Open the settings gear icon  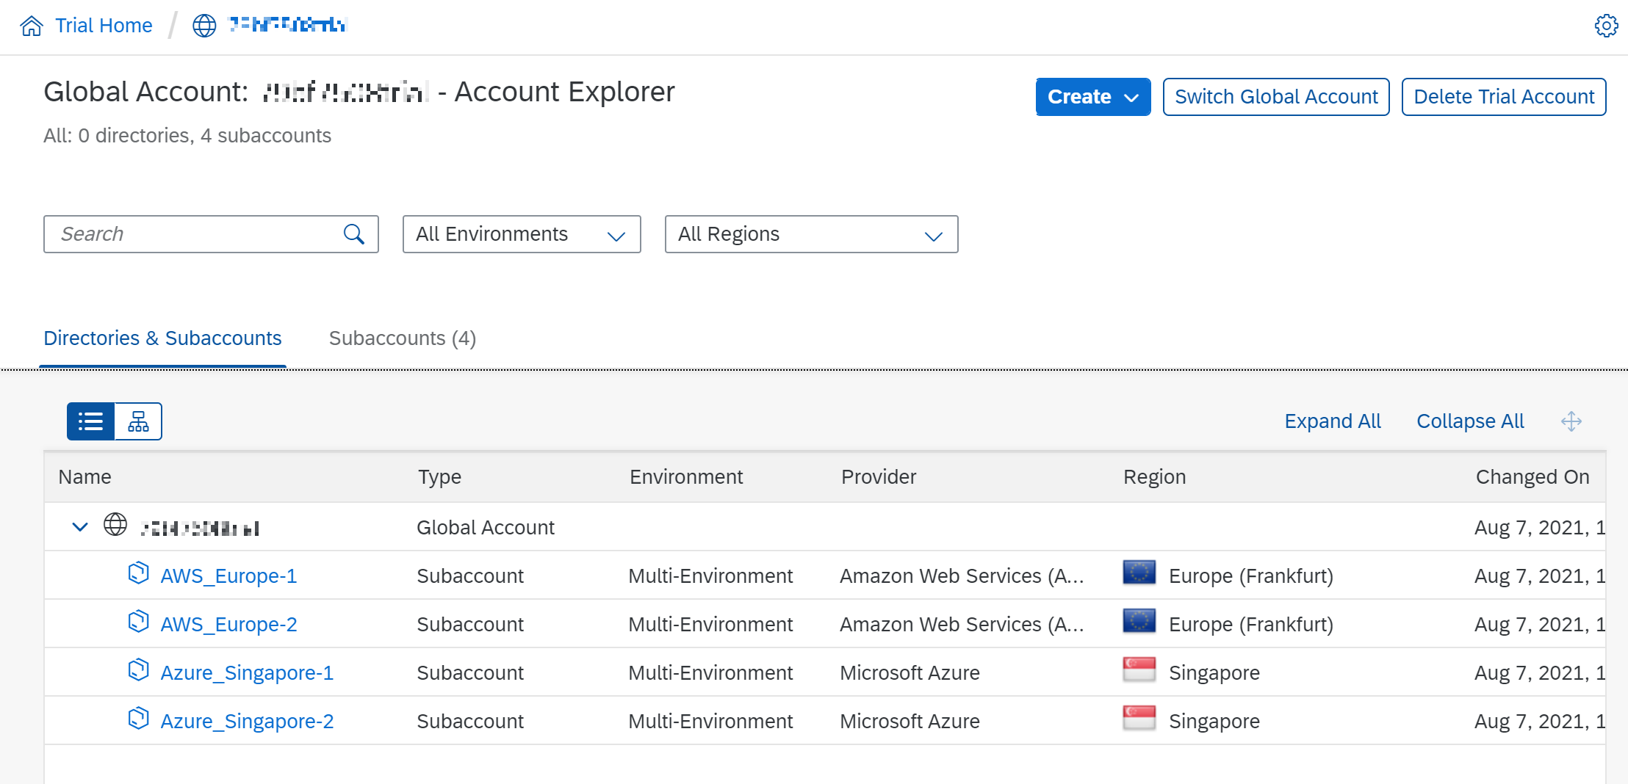tap(1606, 26)
